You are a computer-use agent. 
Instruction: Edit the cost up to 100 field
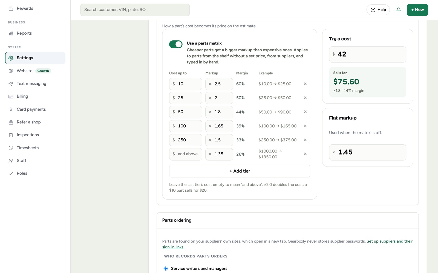point(186,126)
